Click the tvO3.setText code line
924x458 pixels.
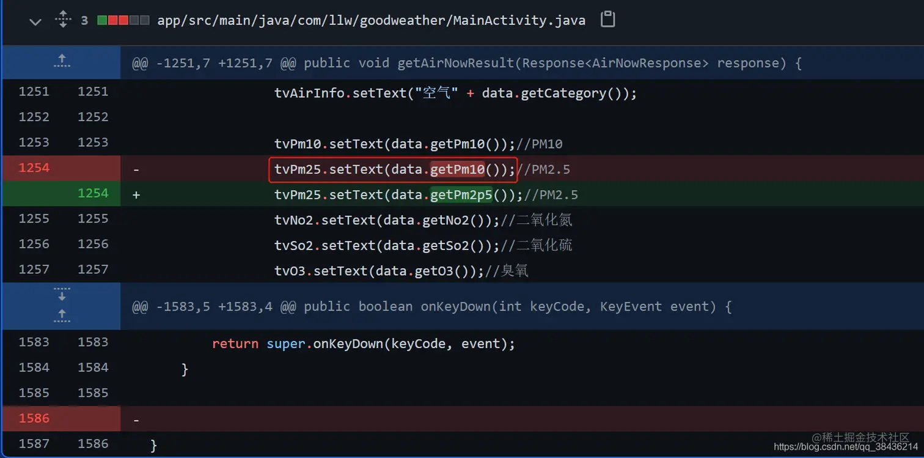point(402,271)
